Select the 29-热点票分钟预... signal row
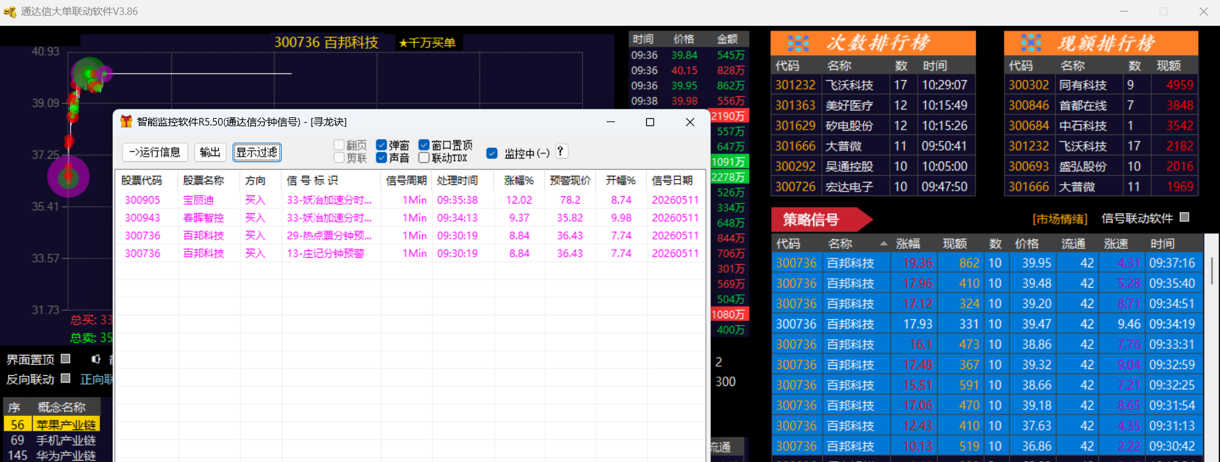Viewport: 1220px width, 462px height. (x=410, y=235)
